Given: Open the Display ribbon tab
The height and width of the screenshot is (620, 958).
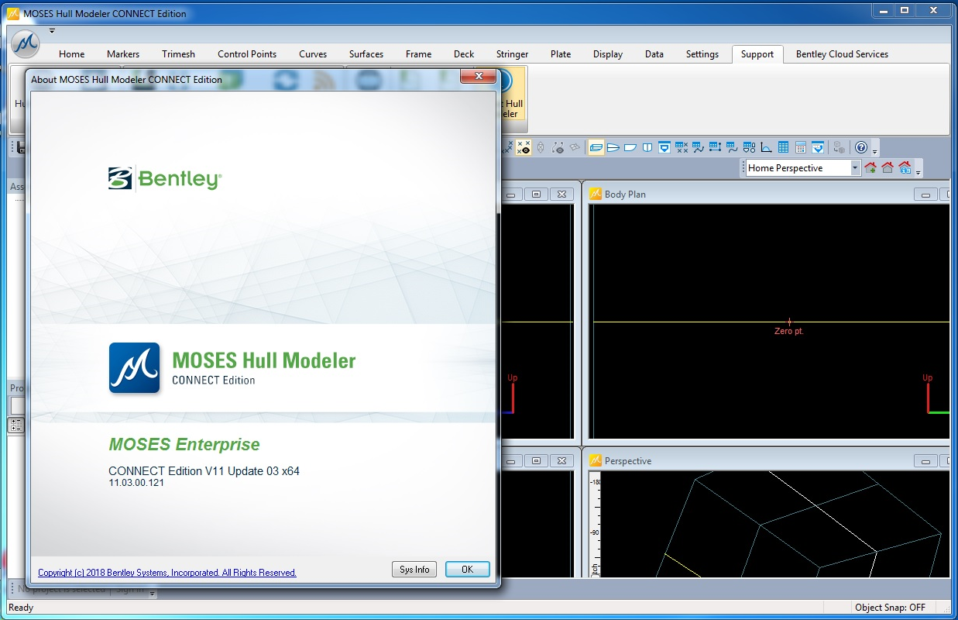Looking at the screenshot, I should point(608,54).
